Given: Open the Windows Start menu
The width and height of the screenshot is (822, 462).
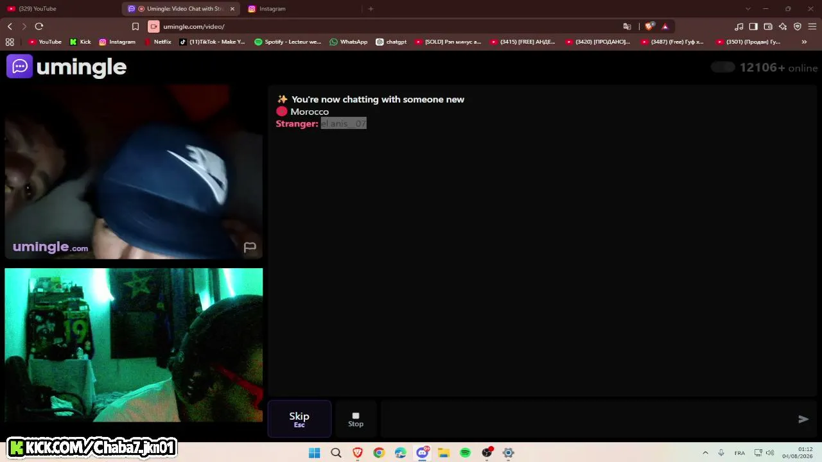Looking at the screenshot, I should click(314, 453).
